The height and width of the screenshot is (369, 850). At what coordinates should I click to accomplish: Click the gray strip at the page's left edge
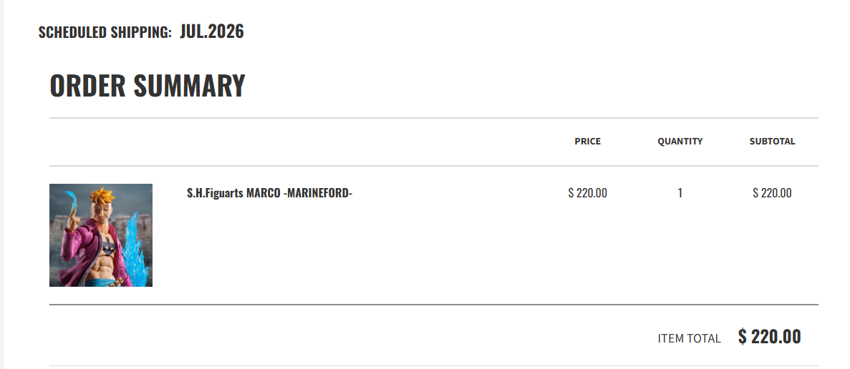click(x=2, y=184)
